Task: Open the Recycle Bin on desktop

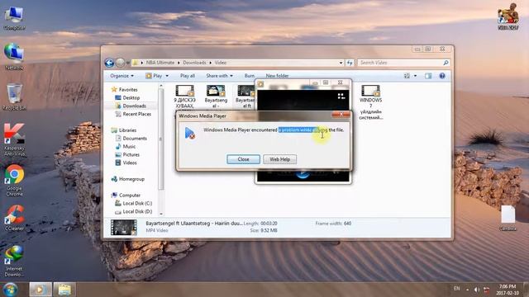Action: (x=14, y=97)
